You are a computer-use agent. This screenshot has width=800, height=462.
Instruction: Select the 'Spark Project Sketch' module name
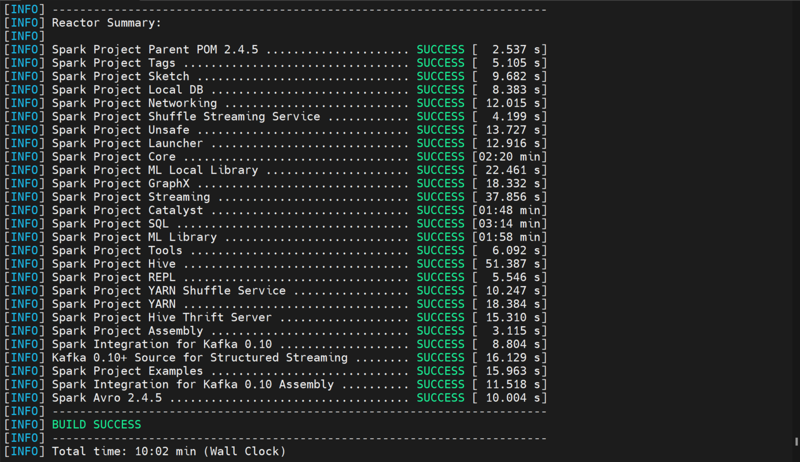120,77
